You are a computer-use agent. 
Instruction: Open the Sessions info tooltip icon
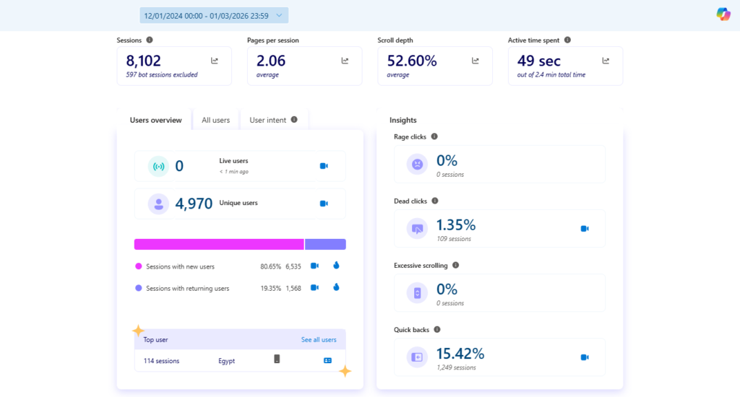point(150,40)
